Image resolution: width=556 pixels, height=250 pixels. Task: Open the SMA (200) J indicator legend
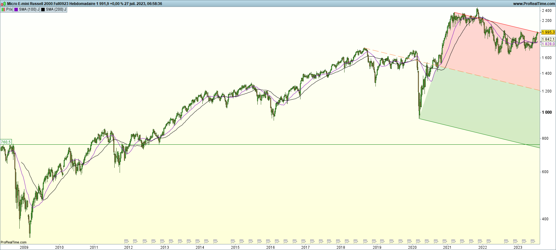pyautogui.click(x=54, y=9)
